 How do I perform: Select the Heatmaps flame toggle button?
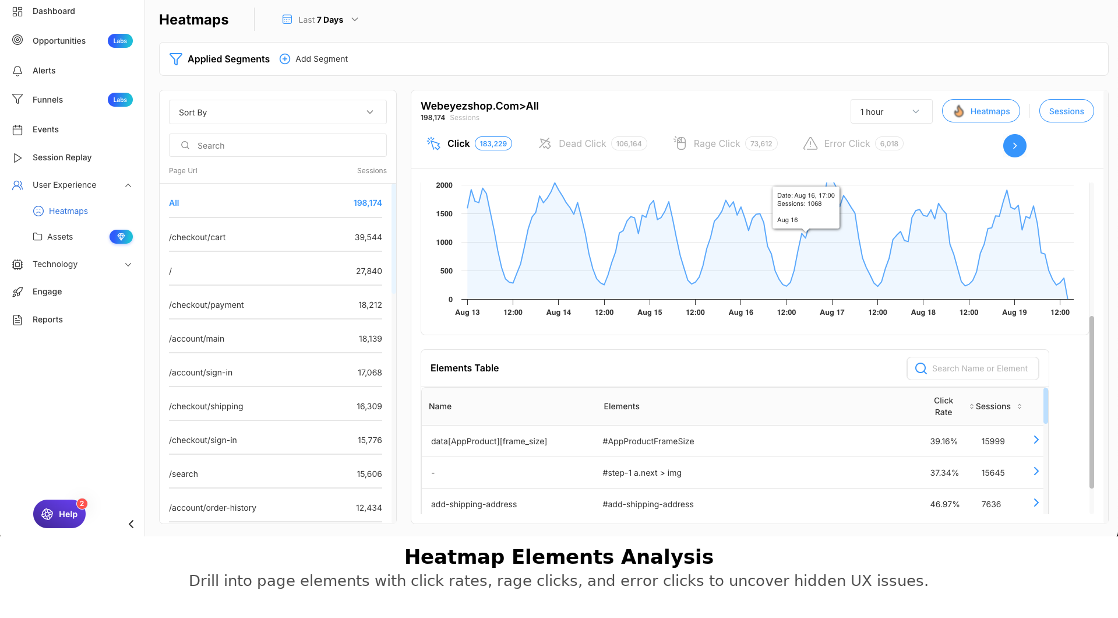tap(981, 111)
